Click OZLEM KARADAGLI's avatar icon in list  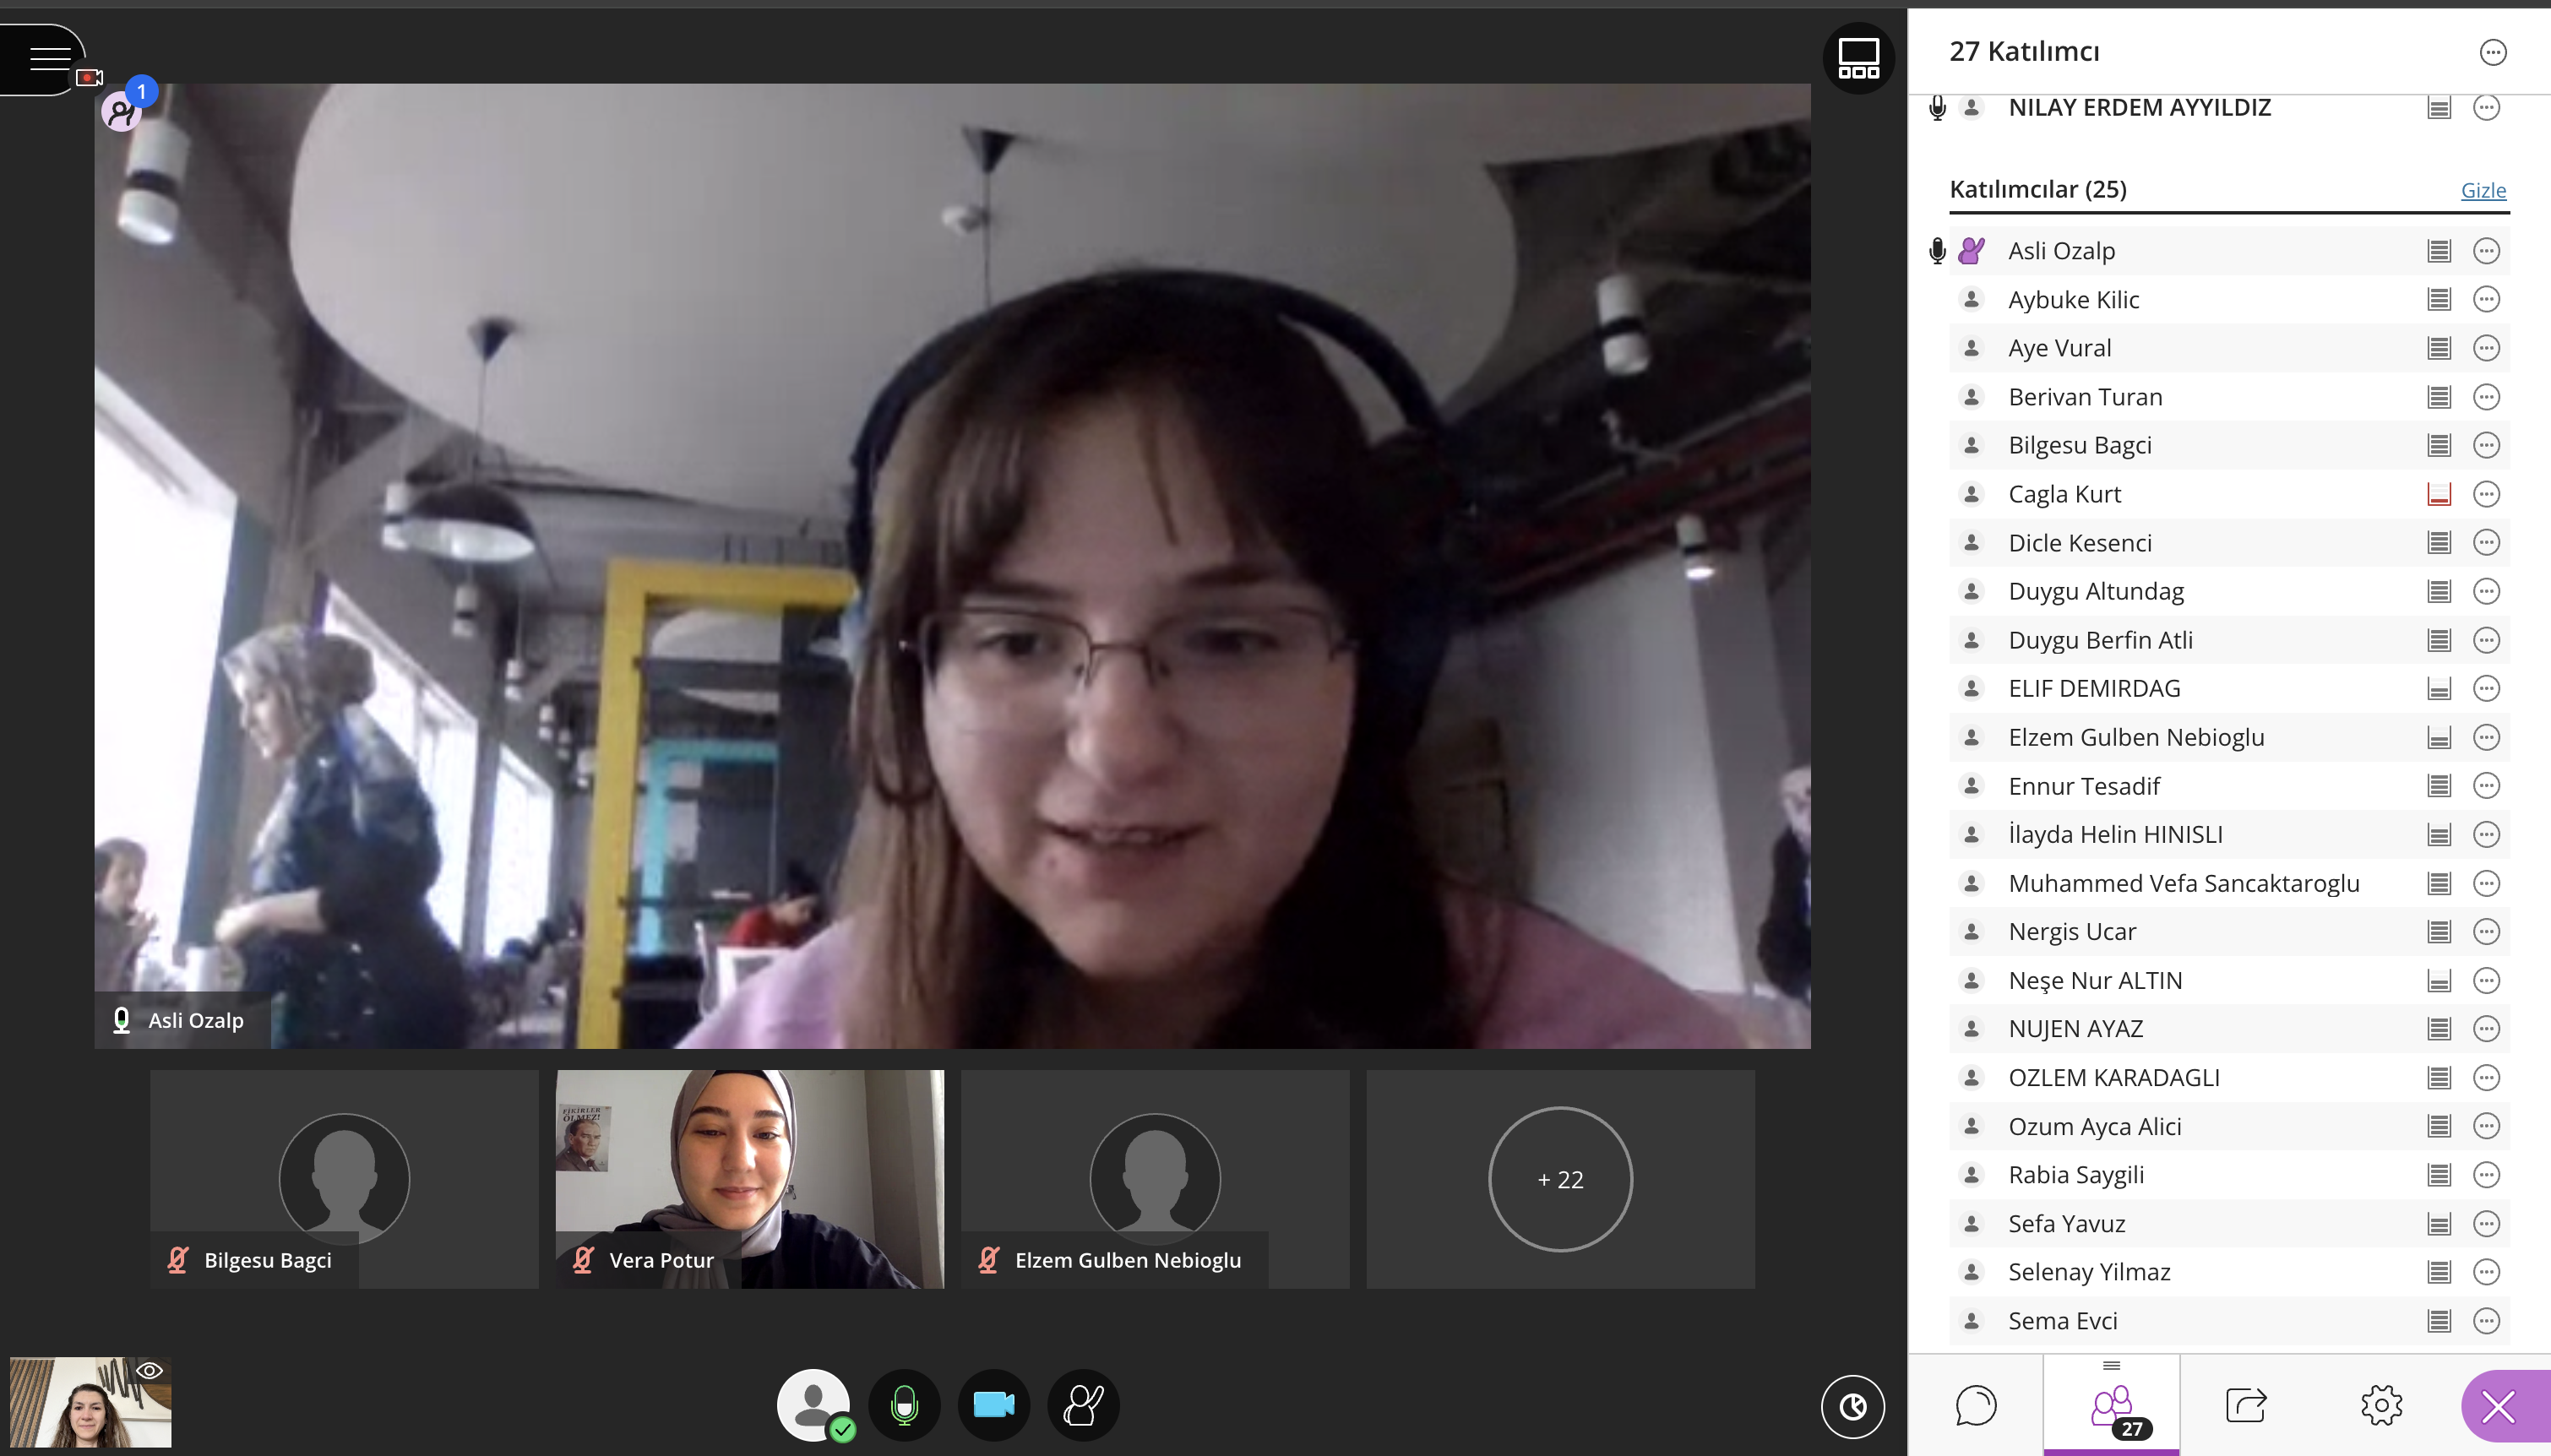pos(1971,1078)
